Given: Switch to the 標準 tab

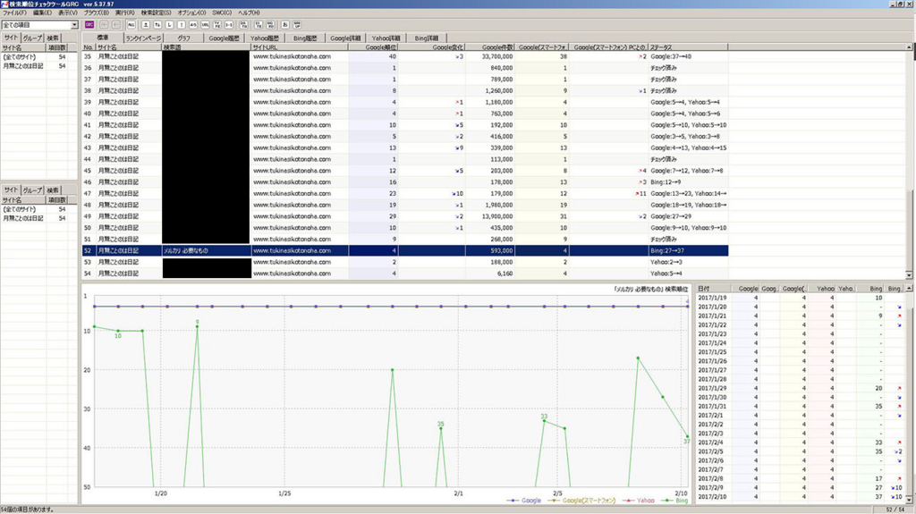Looking at the screenshot, I should (x=102, y=38).
